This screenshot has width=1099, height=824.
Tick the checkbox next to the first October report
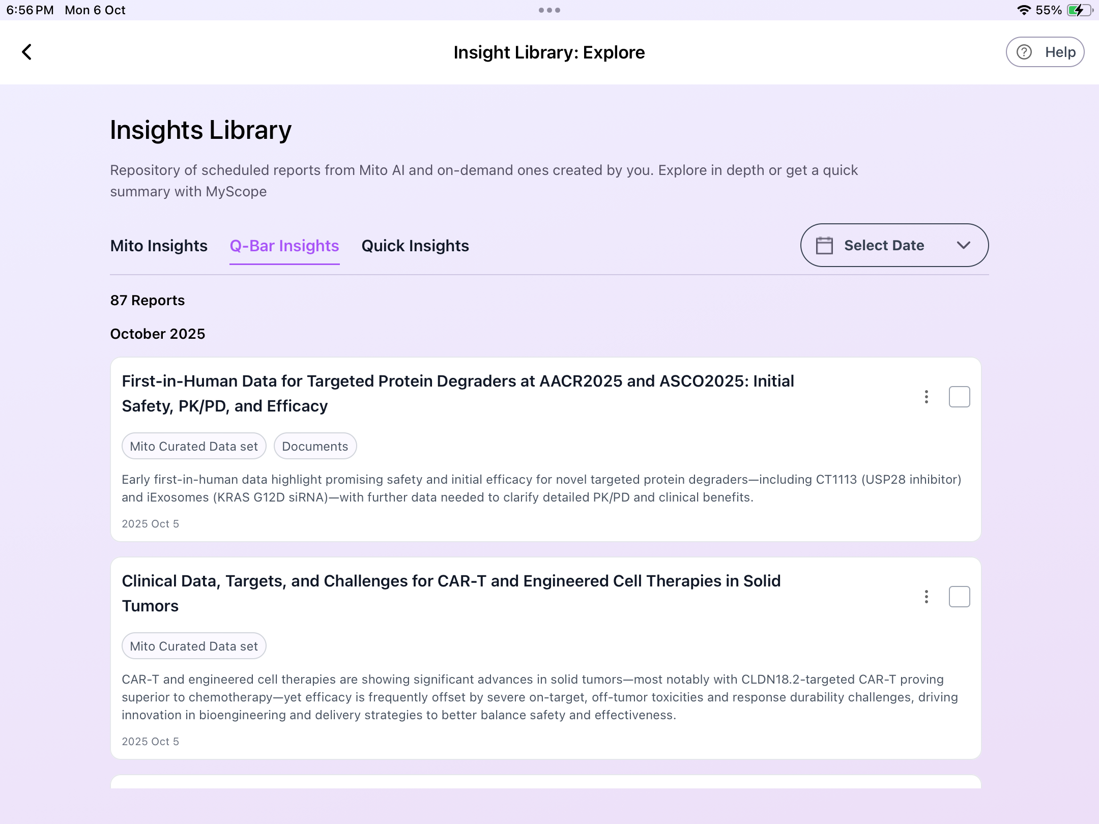960,397
